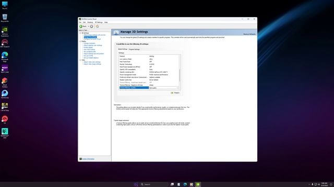Open View HDCP status page
The height and width of the screenshot is (187, 334).
point(89,50)
